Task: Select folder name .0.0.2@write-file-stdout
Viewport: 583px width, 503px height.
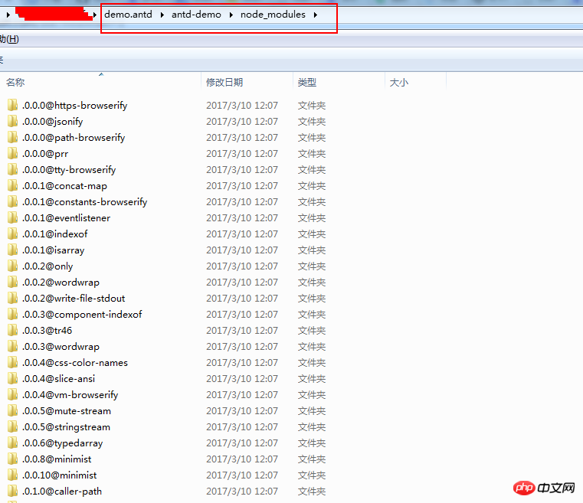Action: tap(74, 298)
